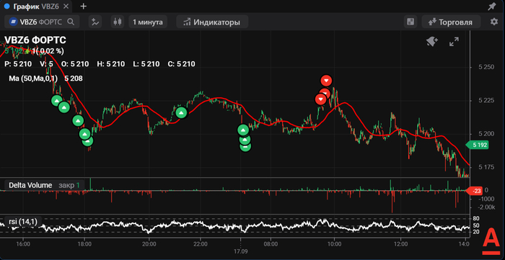Pin the chart window
This screenshot has width=505, height=260.
coord(492,6)
